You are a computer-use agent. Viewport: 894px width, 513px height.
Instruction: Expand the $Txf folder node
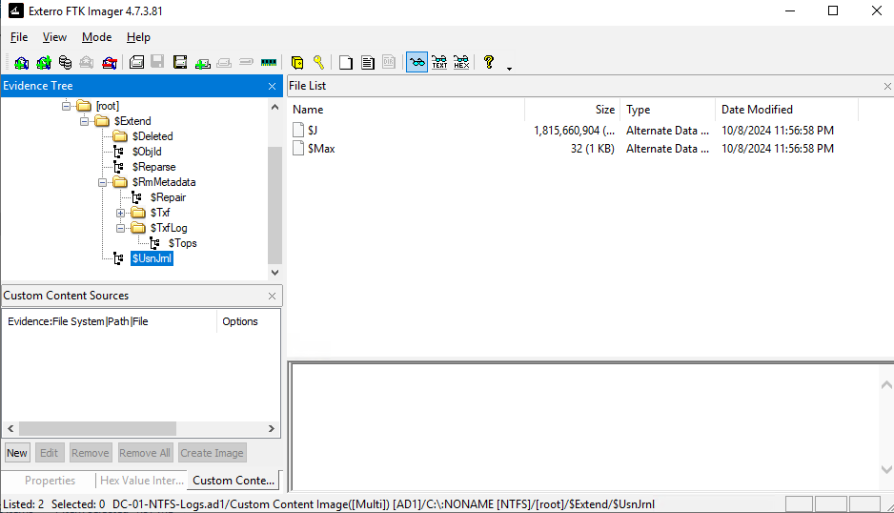tap(121, 213)
